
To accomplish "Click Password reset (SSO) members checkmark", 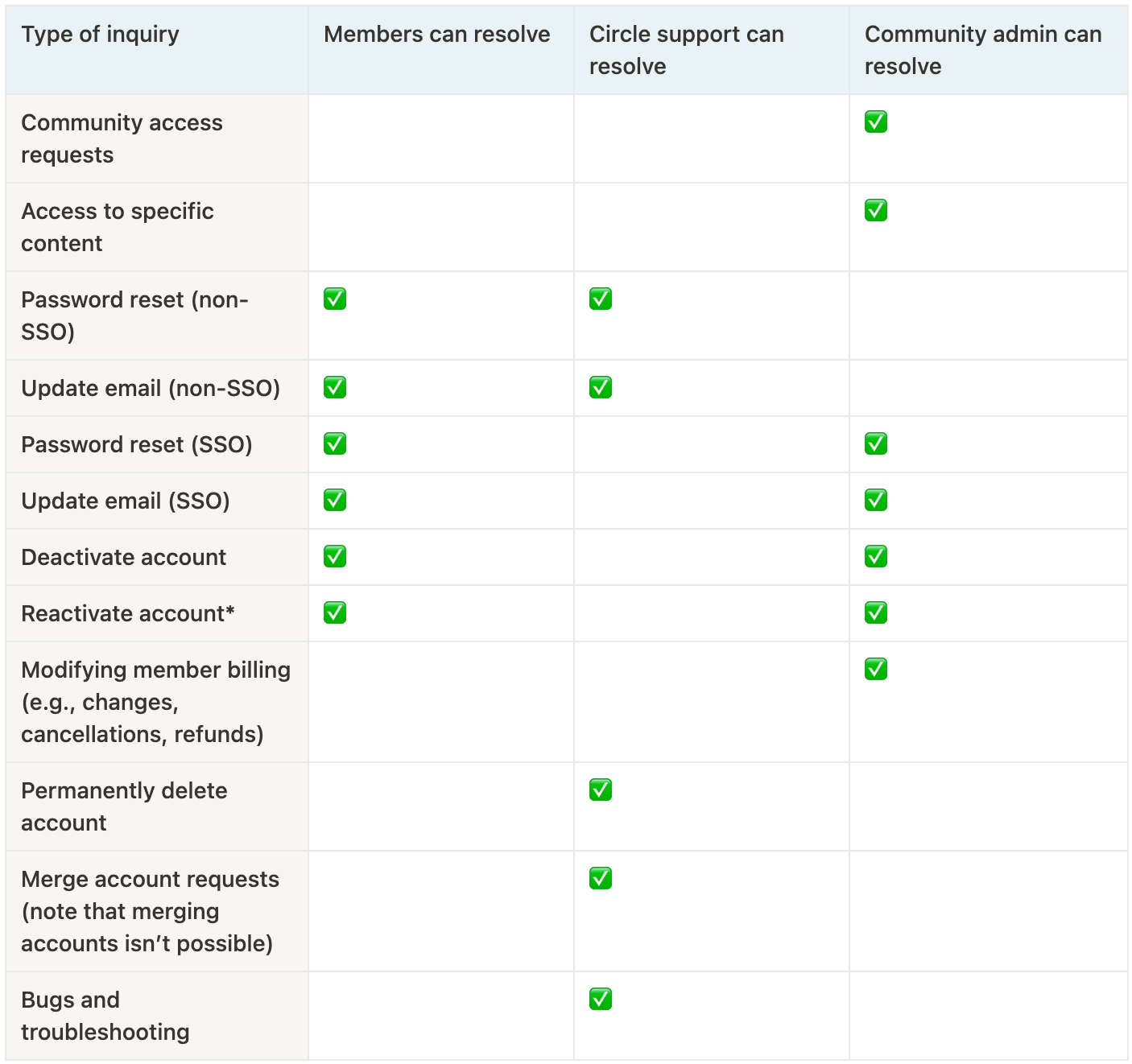I will [x=335, y=444].
